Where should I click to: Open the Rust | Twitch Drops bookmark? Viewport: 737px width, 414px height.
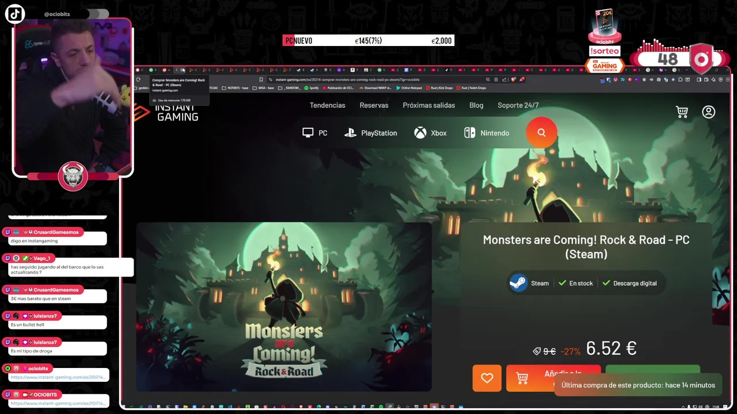click(471, 88)
